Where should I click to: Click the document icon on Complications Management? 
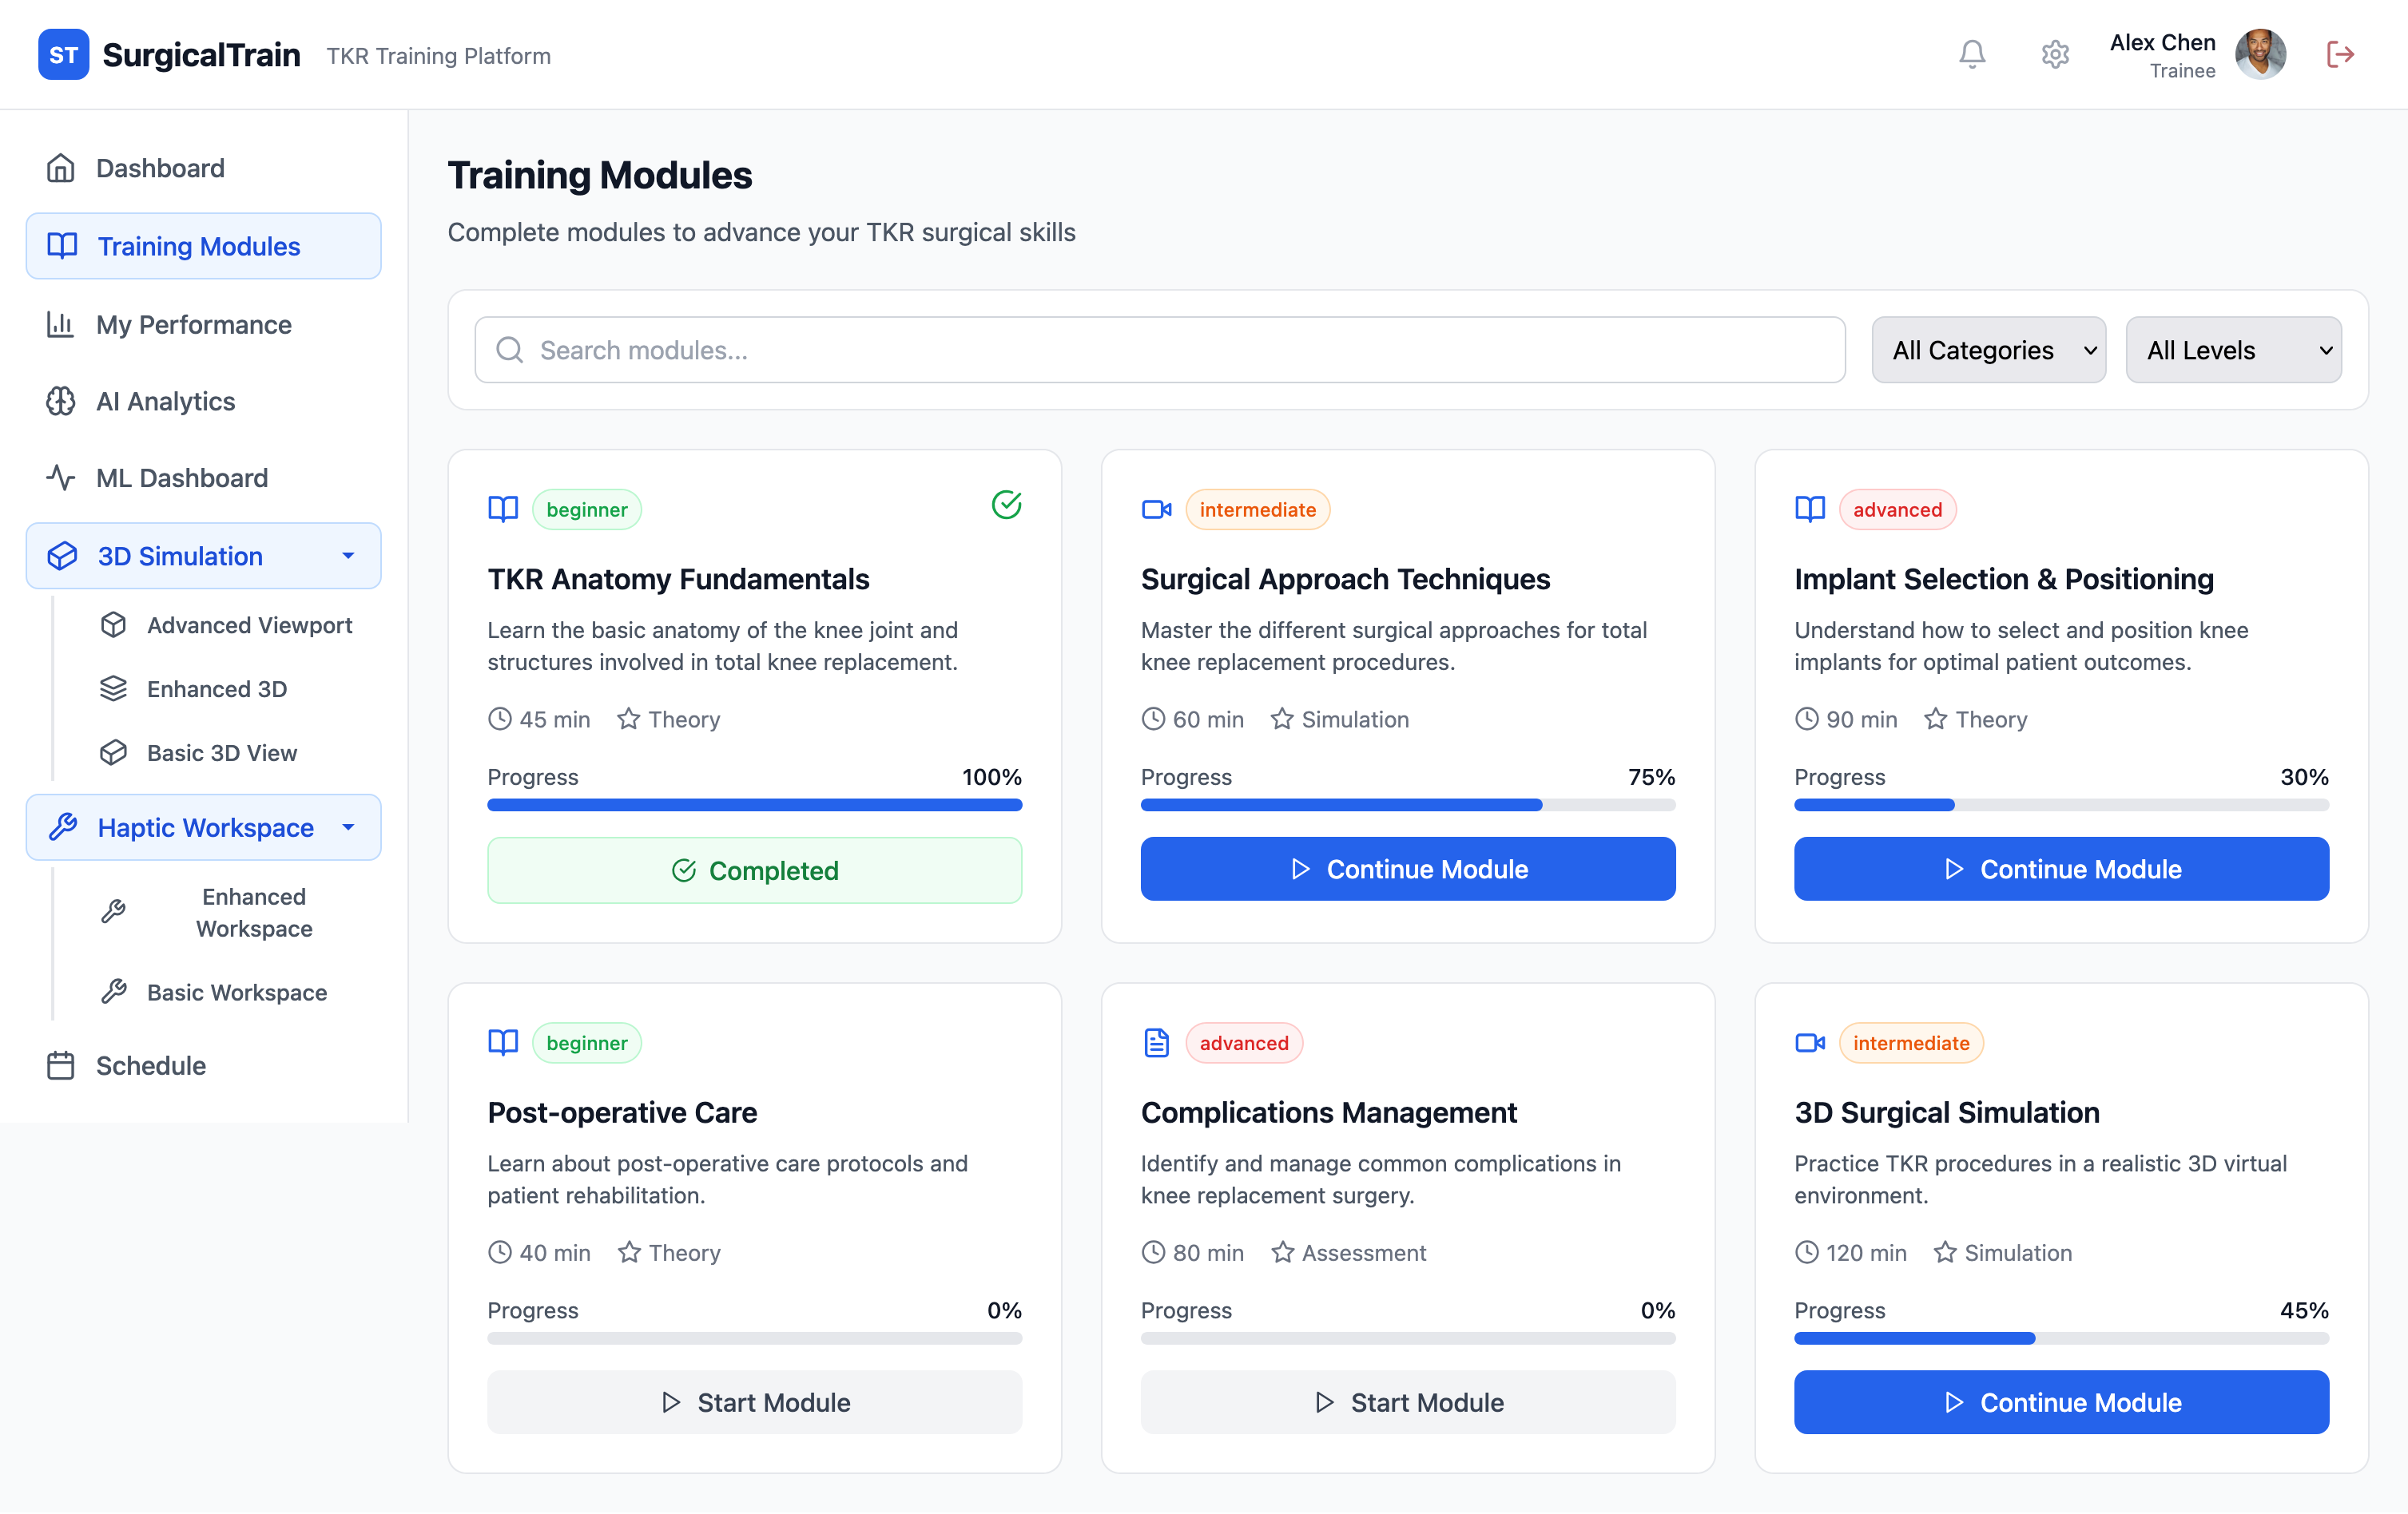coord(1156,1042)
